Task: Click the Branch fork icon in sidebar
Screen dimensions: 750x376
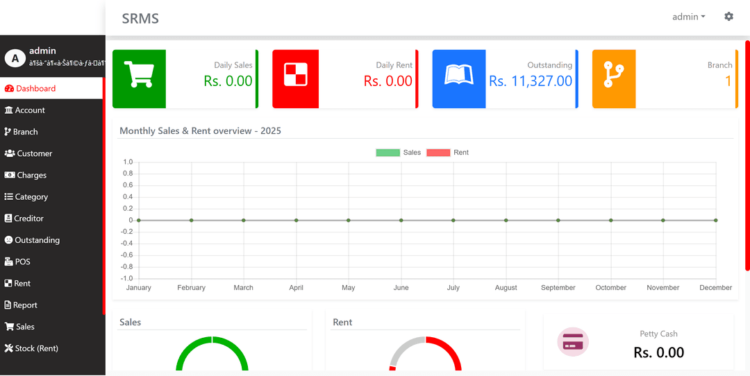Action: pyautogui.click(x=8, y=132)
